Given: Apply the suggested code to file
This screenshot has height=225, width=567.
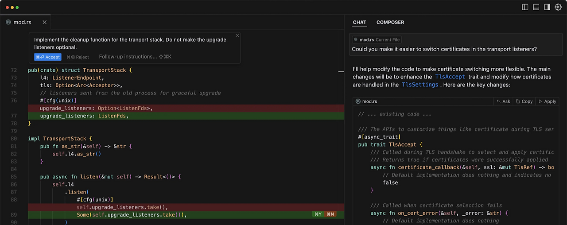Looking at the screenshot, I should 547,101.
